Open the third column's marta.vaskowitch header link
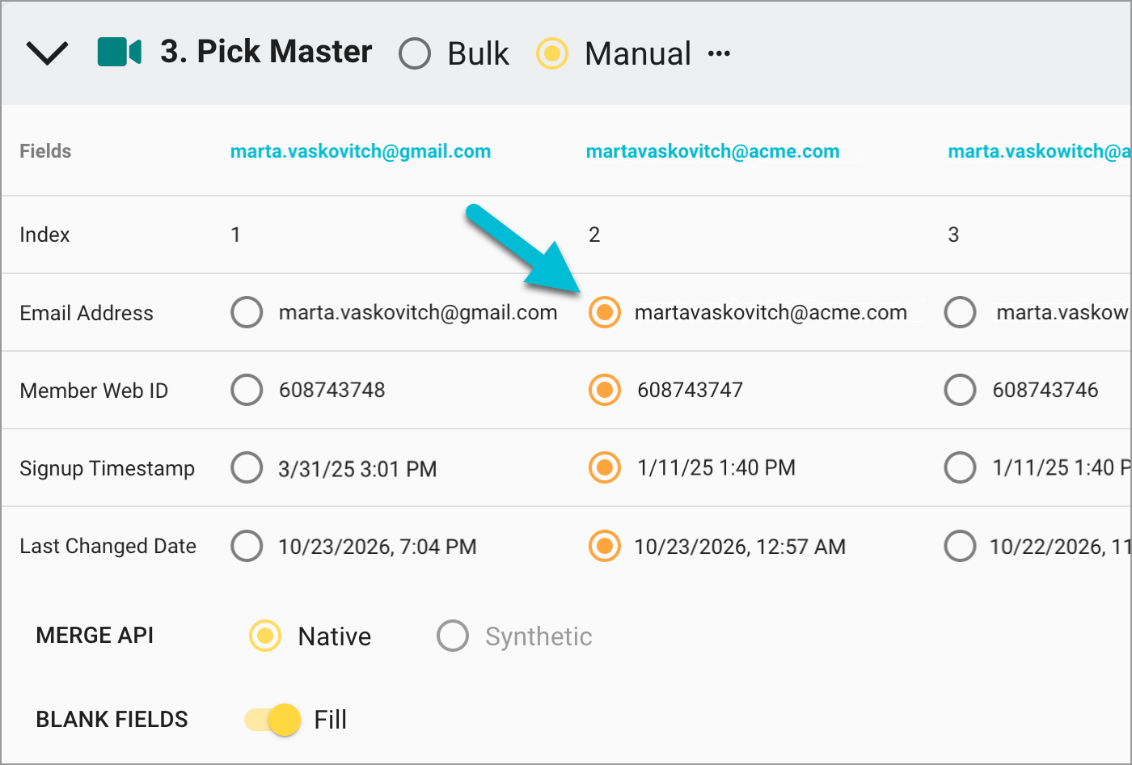This screenshot has width=1132, height=765. coord(1039,151)
